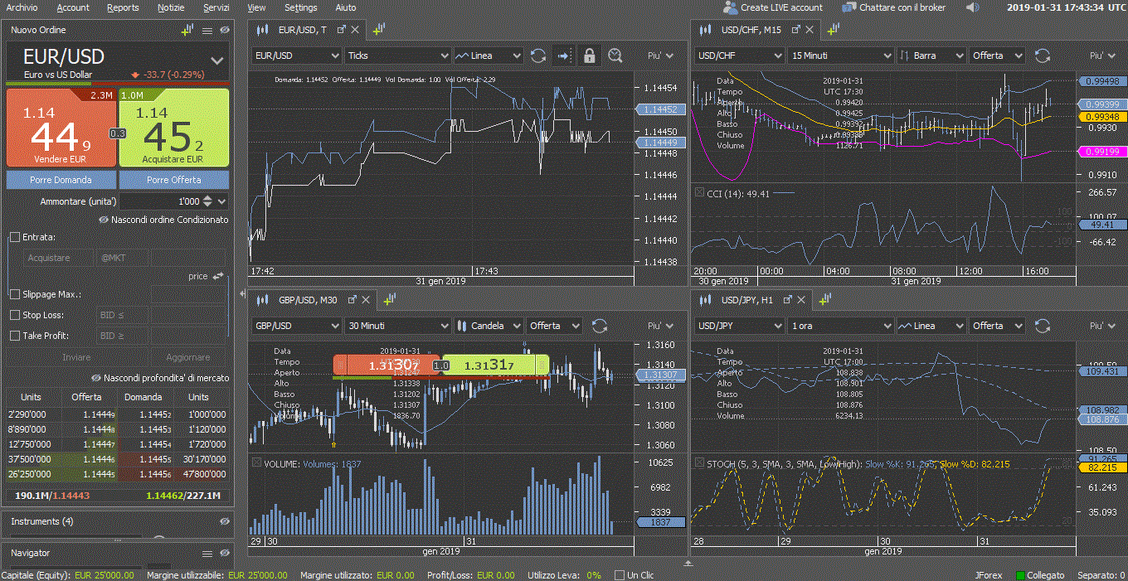The width and height of the screenshot is (1128, 581).
Task: Toggle the lock icon in EUR/USD chart toolbar
Action: tap(589, 56)
